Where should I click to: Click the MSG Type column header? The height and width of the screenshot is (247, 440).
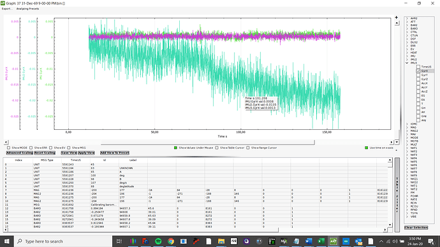click(47, 160)
